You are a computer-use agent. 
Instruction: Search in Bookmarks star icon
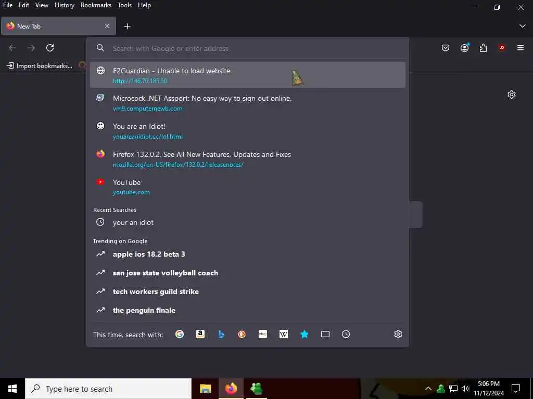[304, 334]
